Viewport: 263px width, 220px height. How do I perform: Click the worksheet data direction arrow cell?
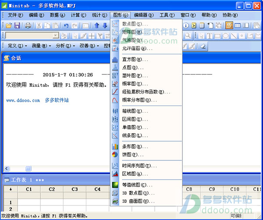(x=11, y=189)
